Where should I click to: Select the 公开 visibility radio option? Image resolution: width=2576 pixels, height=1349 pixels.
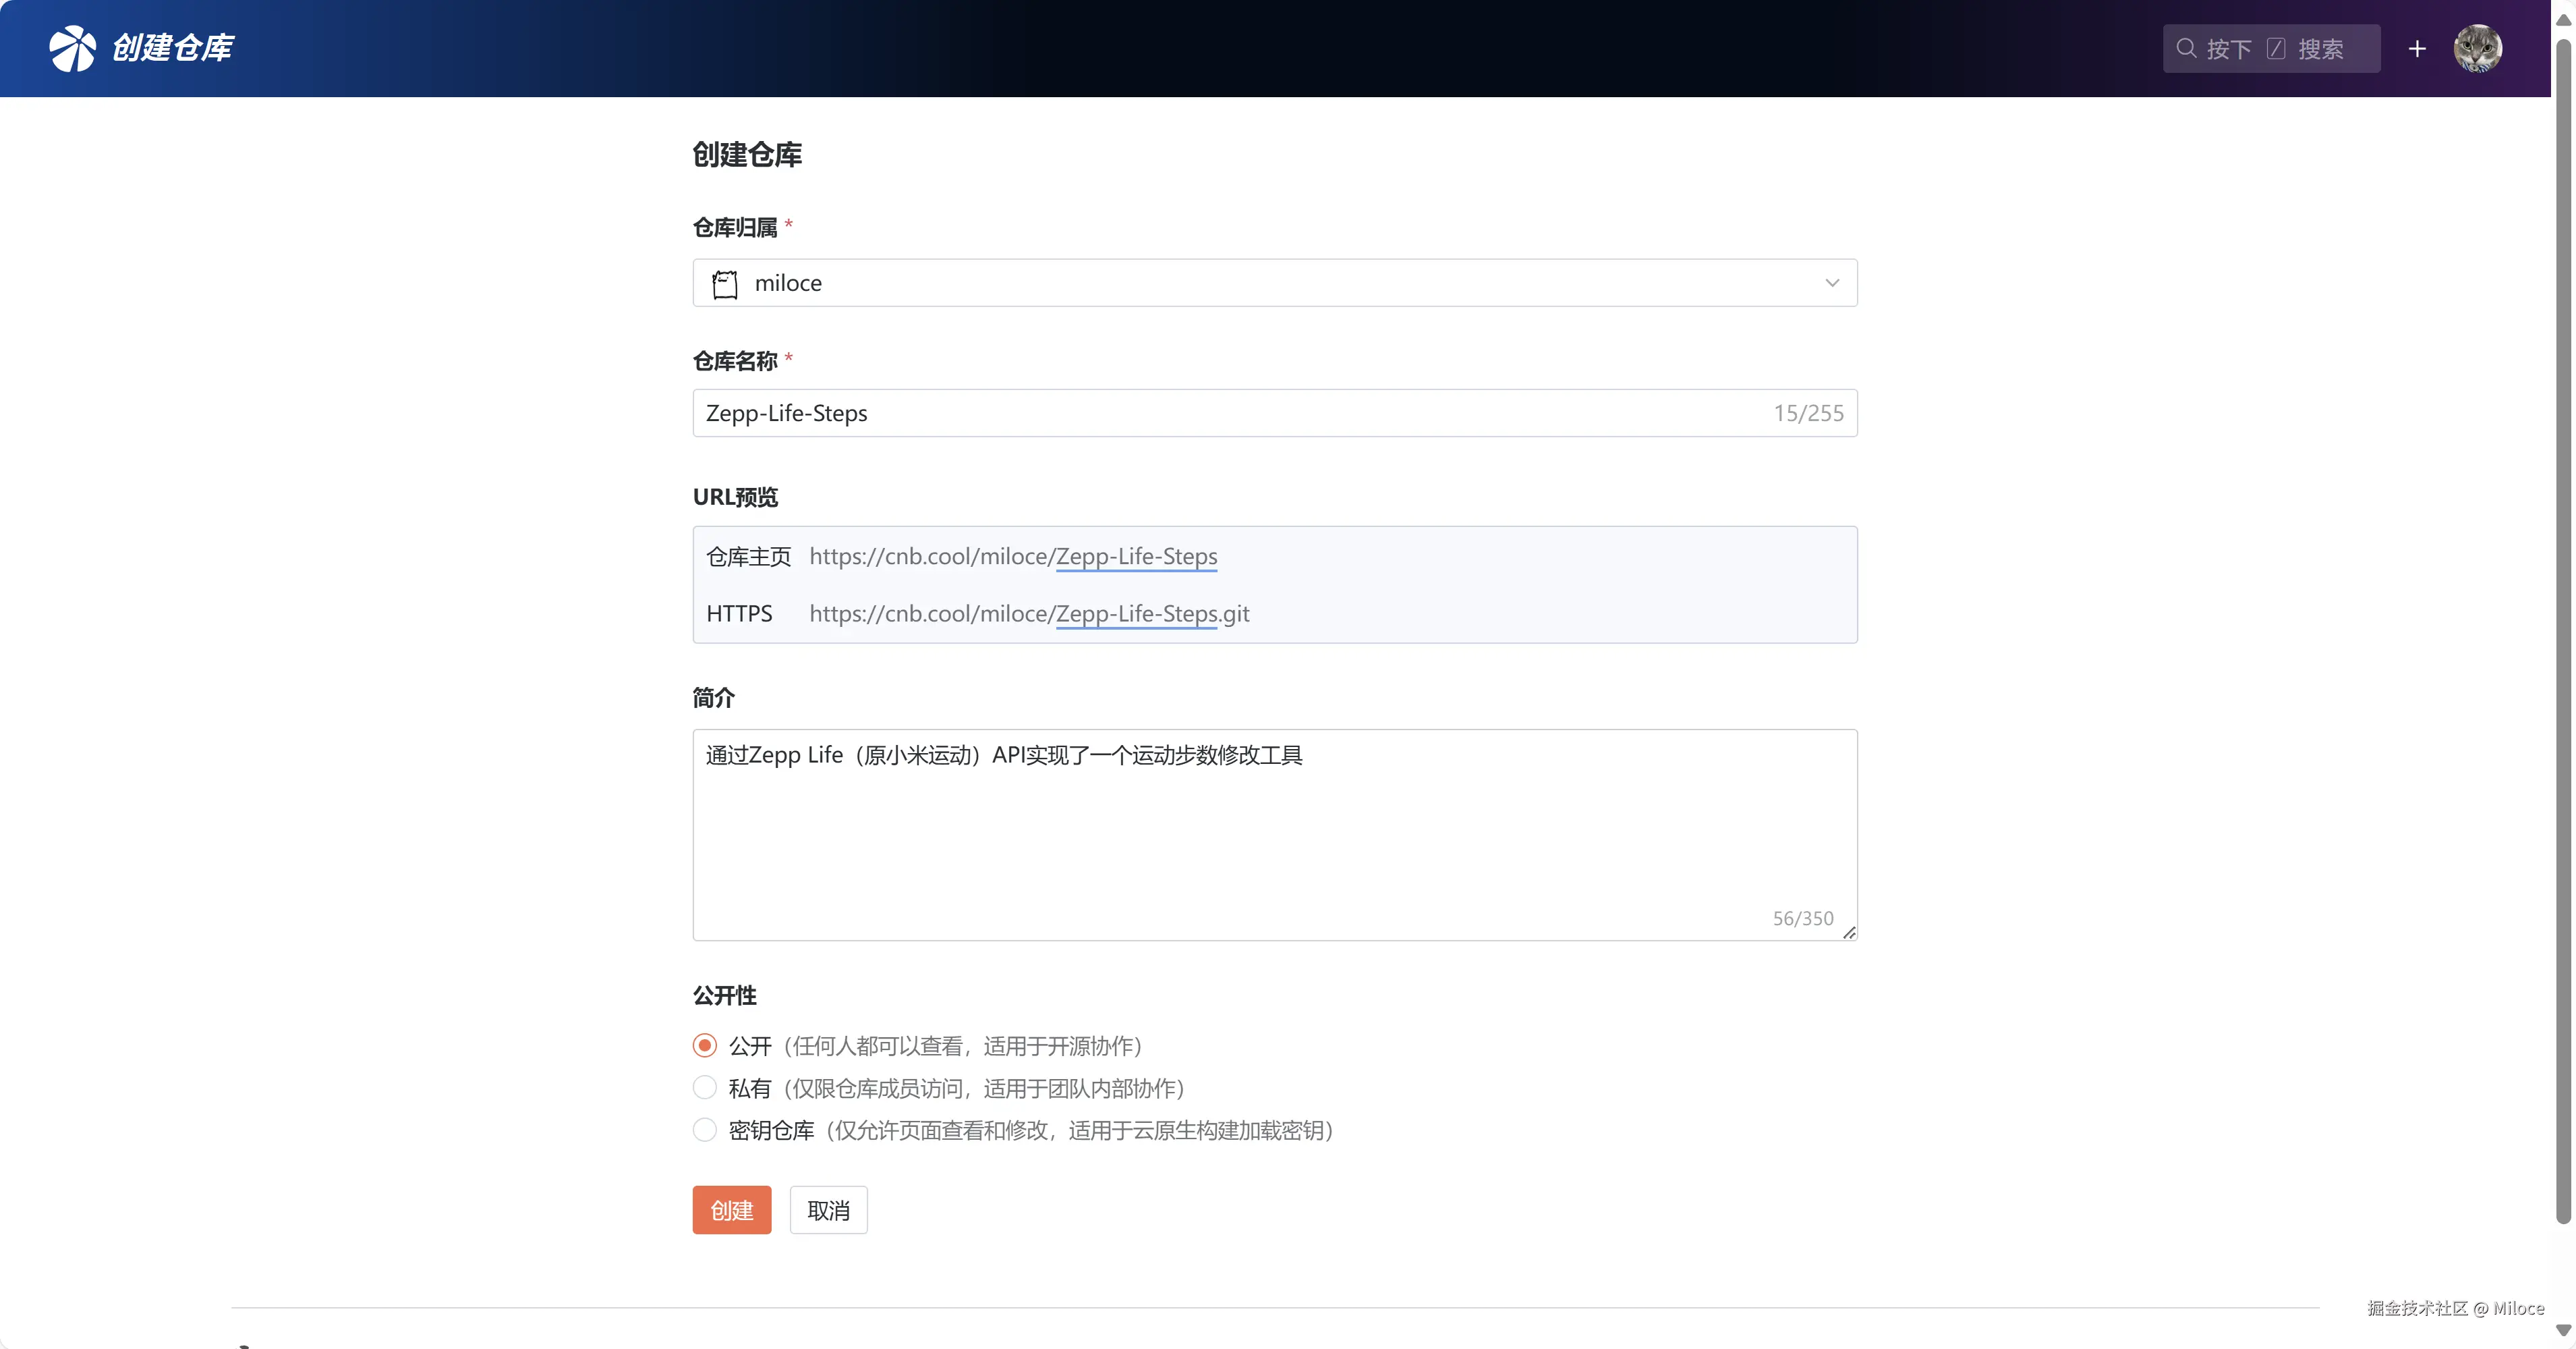pyautogui.click(x=705, y=1046)
